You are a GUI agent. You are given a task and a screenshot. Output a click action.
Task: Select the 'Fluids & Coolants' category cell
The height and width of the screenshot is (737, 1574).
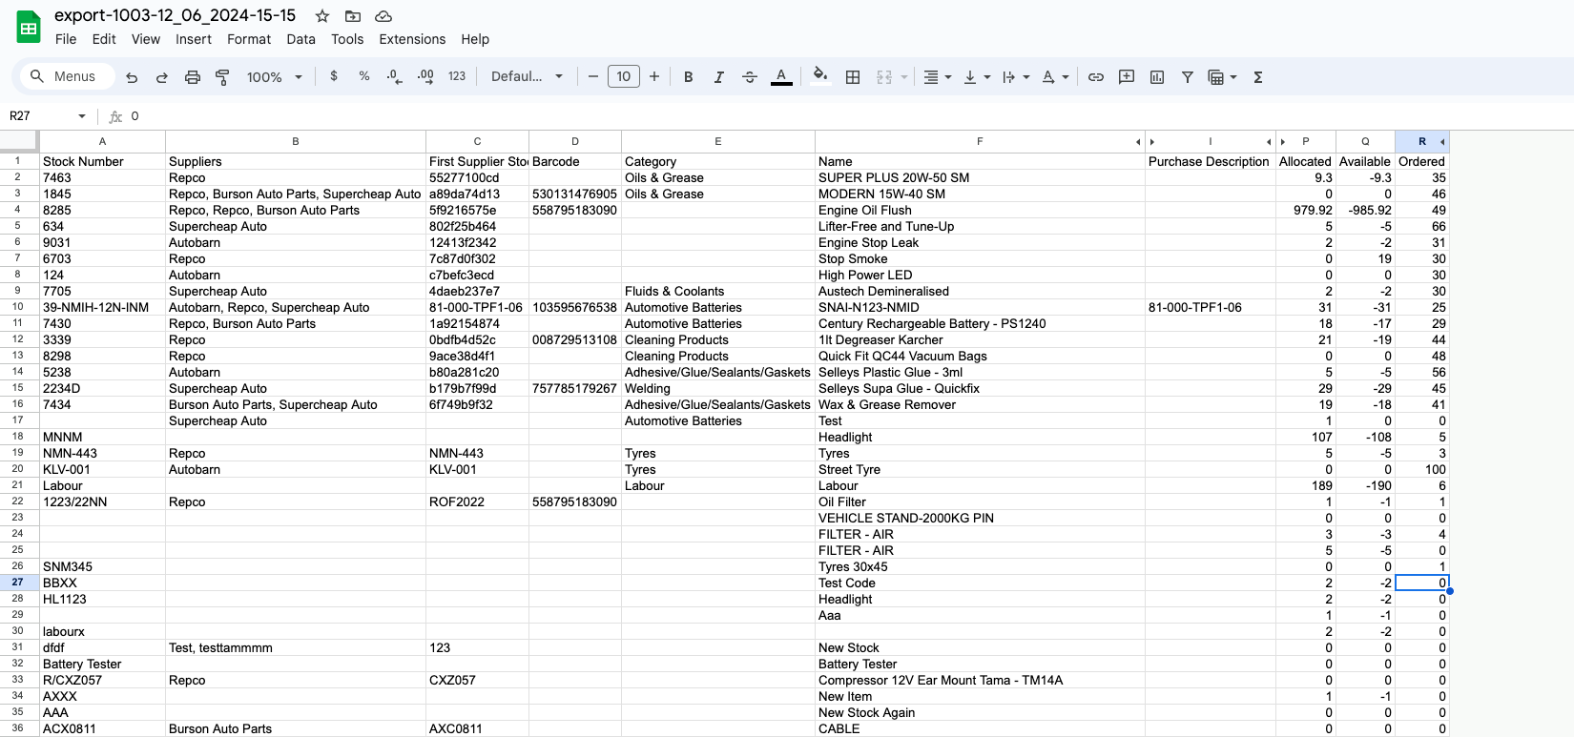(717, 291)
